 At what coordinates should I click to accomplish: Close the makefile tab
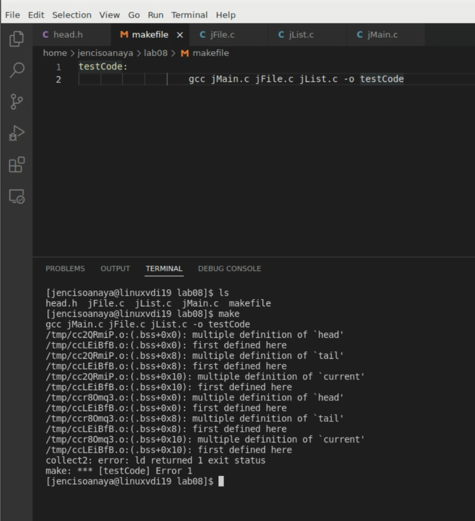pyautogui.click(x=180, y=35)
